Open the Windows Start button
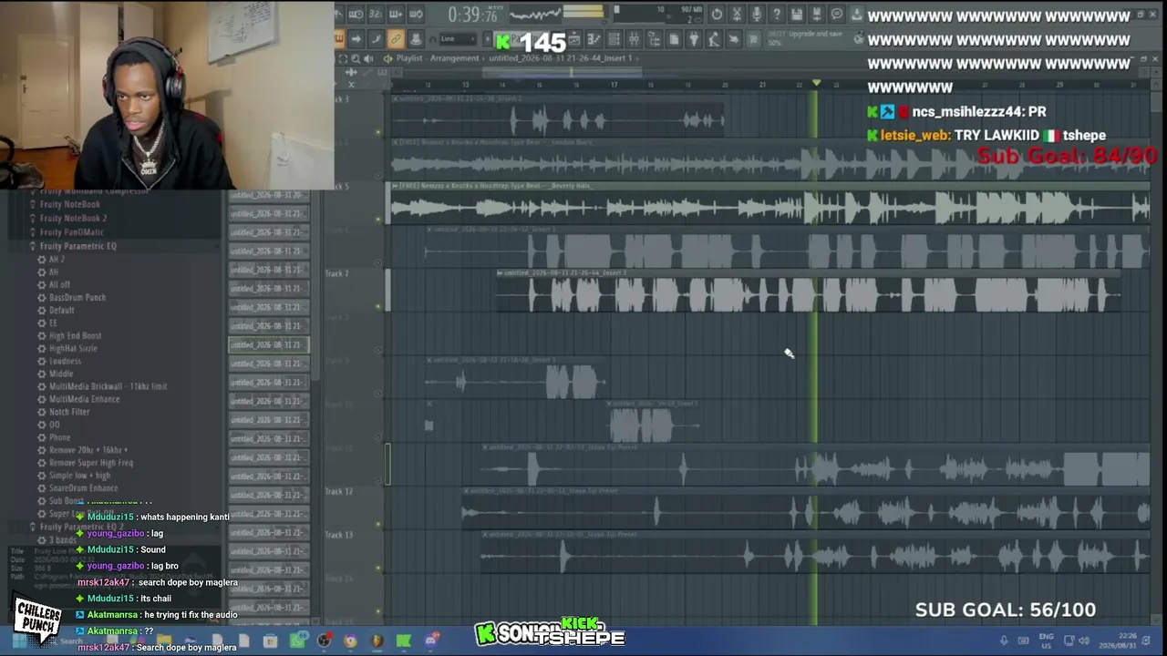Image resolution: width=1167 pixels, height=656 pixels. (x=19, y=641)
